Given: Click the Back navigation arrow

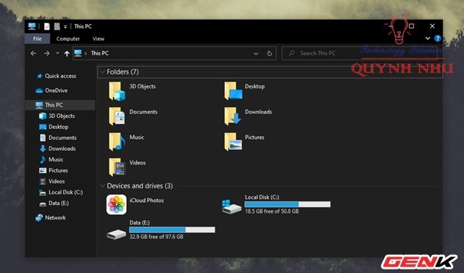Looking at the screenshot, I should click(33, 54).
